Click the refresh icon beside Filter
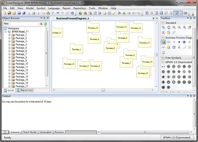The height and width of the screenshot is (142, 198). (x=46, y=24)
